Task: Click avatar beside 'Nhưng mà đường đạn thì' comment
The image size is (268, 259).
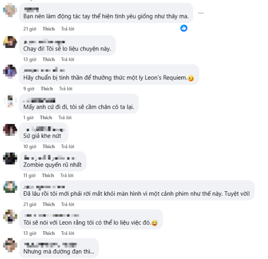Action: click(10, 244)
